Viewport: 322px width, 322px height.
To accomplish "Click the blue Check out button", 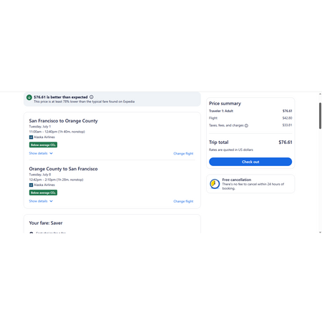I will pyautogui.click(x=250, y=162).
